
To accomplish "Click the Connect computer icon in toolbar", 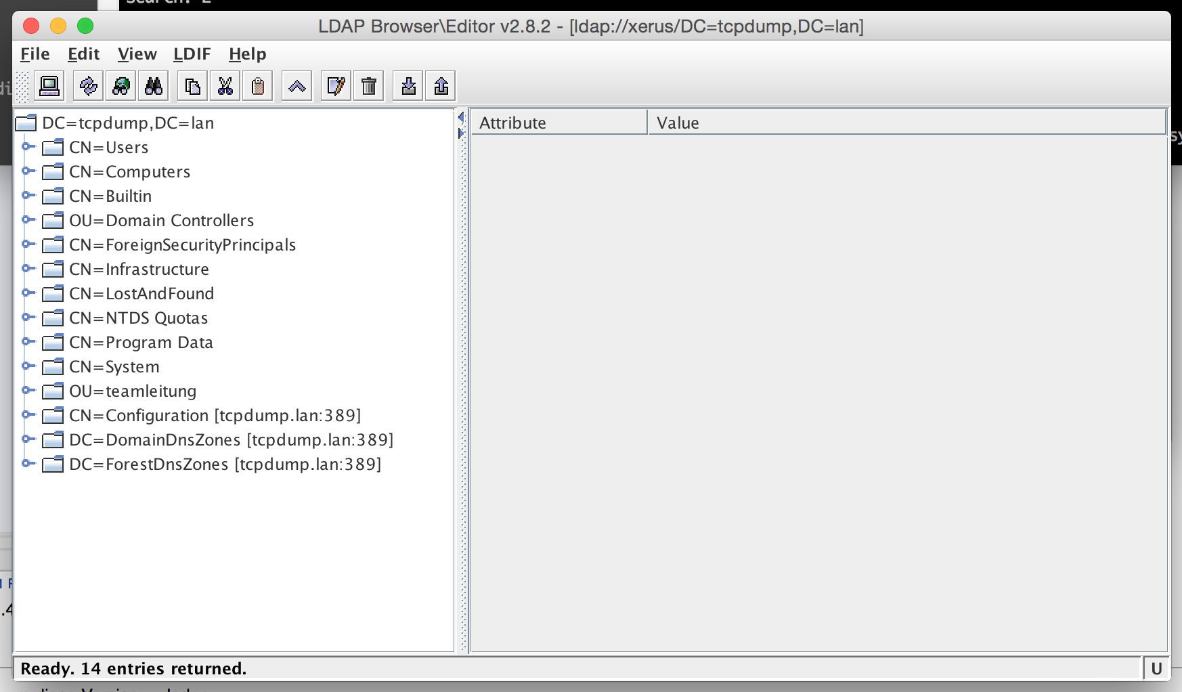I will point(49,86).
